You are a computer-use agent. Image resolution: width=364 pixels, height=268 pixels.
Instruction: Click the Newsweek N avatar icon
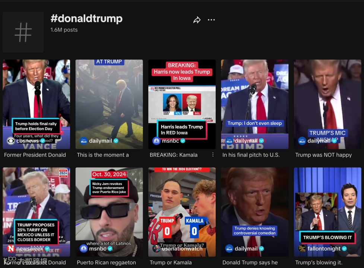point(11,249)
